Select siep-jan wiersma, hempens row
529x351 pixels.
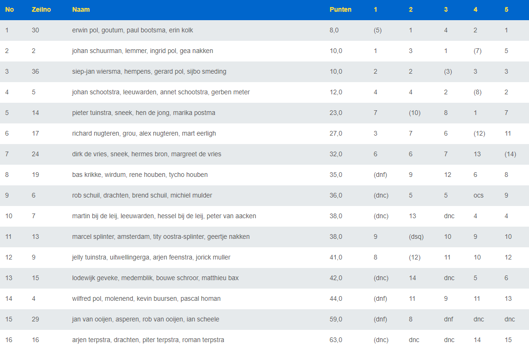point(149,71)
